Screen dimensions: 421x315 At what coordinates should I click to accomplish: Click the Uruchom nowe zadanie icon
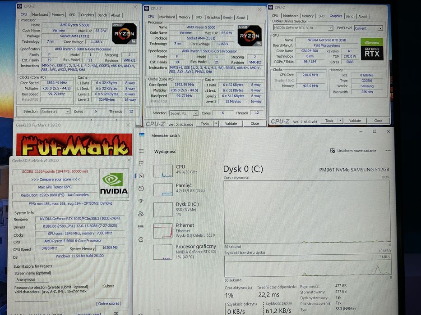pyautogui.click(x=333, y=151)
